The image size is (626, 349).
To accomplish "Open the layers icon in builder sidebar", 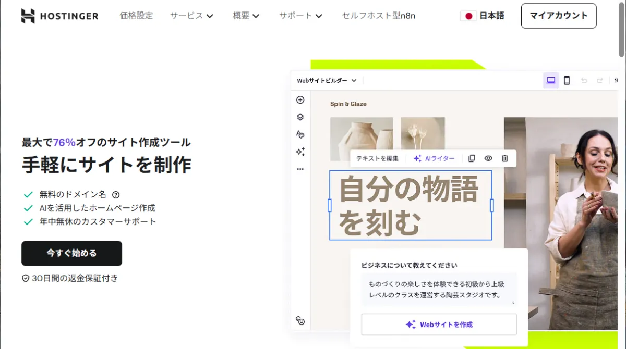I will pos(300,117).
